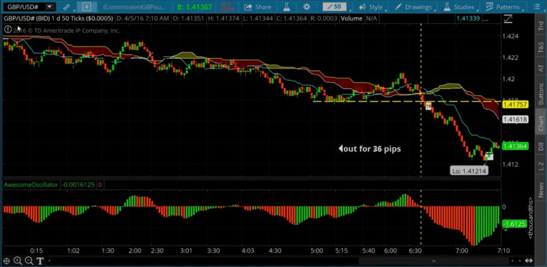Click the 1.42 price axis label

click(x=507, y=79)
